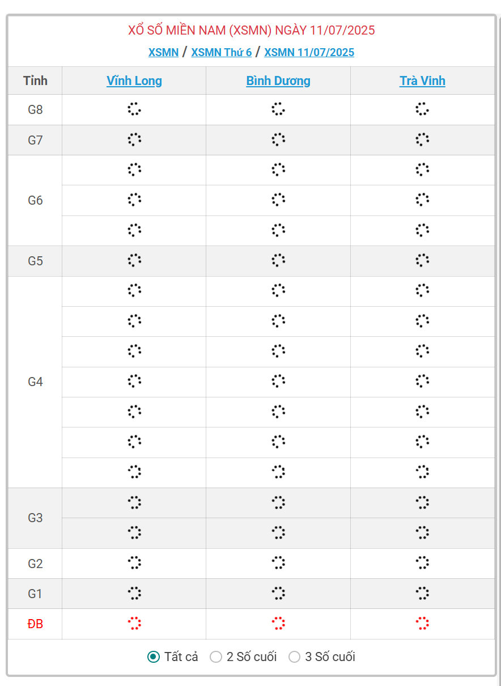Click the G3 row label cell
The width and height of the screenshot is (501, 686).
35,518
